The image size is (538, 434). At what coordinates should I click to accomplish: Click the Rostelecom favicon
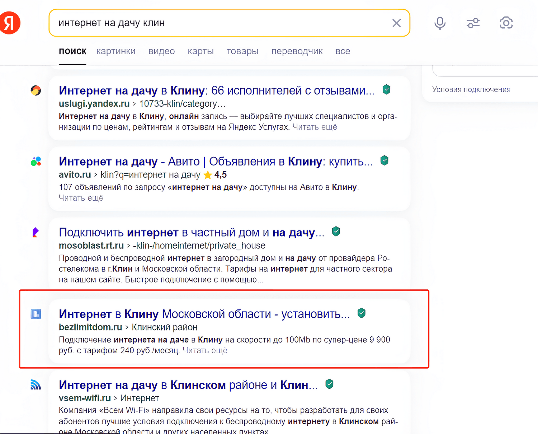click(x=36, y=233)
